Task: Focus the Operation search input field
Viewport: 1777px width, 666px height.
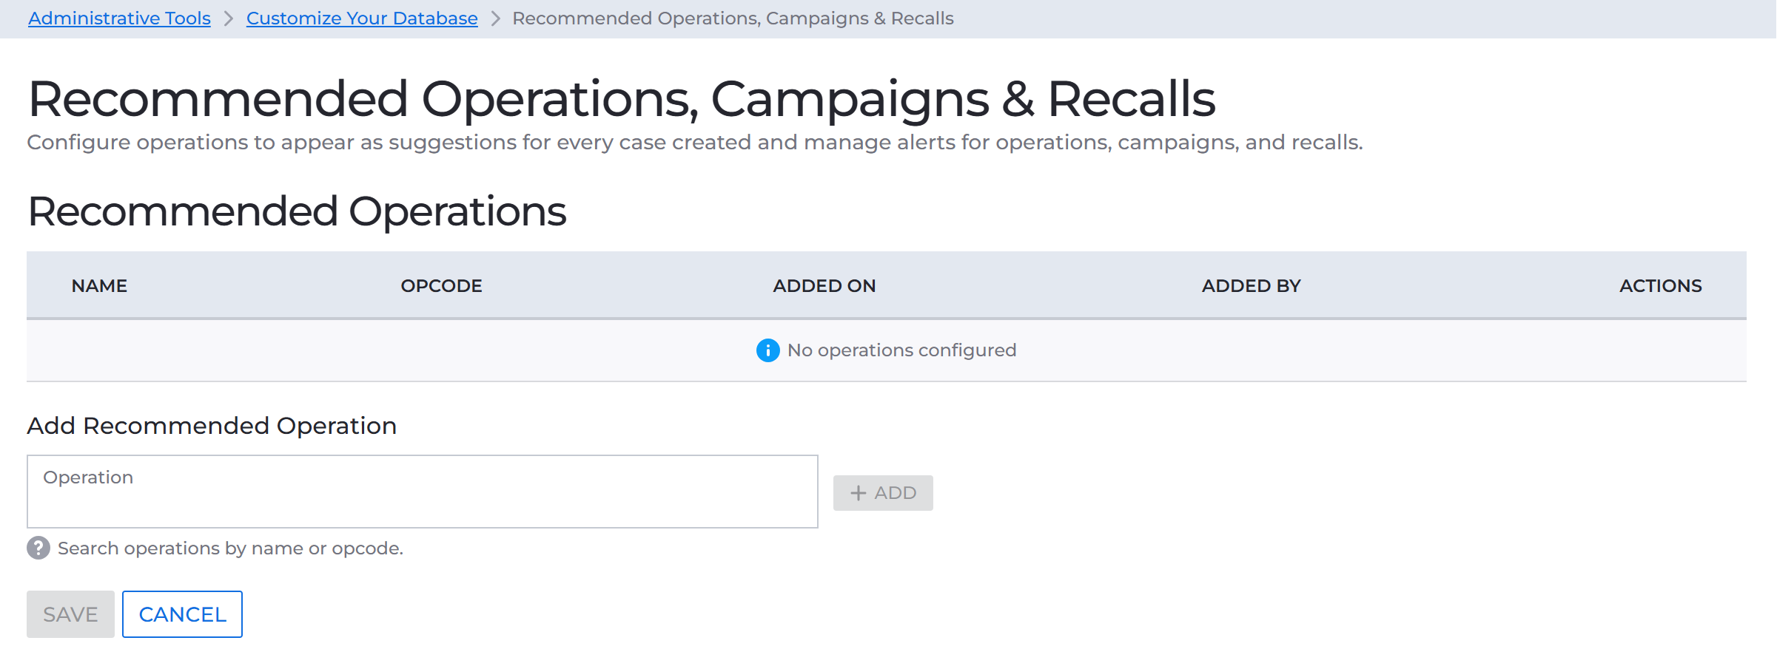Action: (x=423, y=492)
